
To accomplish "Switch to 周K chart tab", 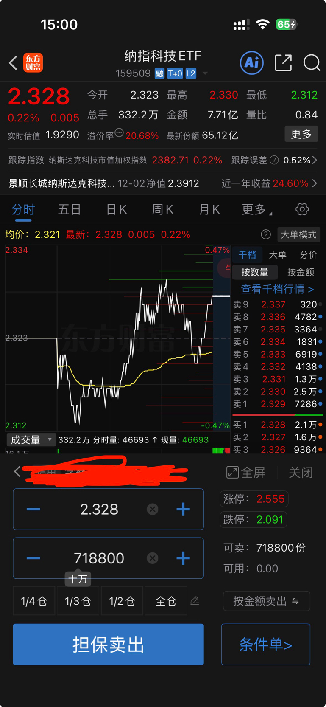I will 163,209.
